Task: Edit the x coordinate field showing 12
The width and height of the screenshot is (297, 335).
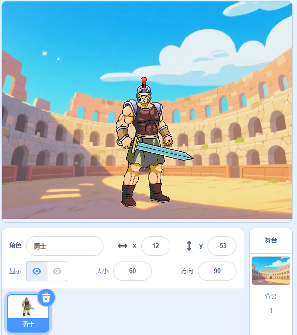Action: (x=156, y=246)
